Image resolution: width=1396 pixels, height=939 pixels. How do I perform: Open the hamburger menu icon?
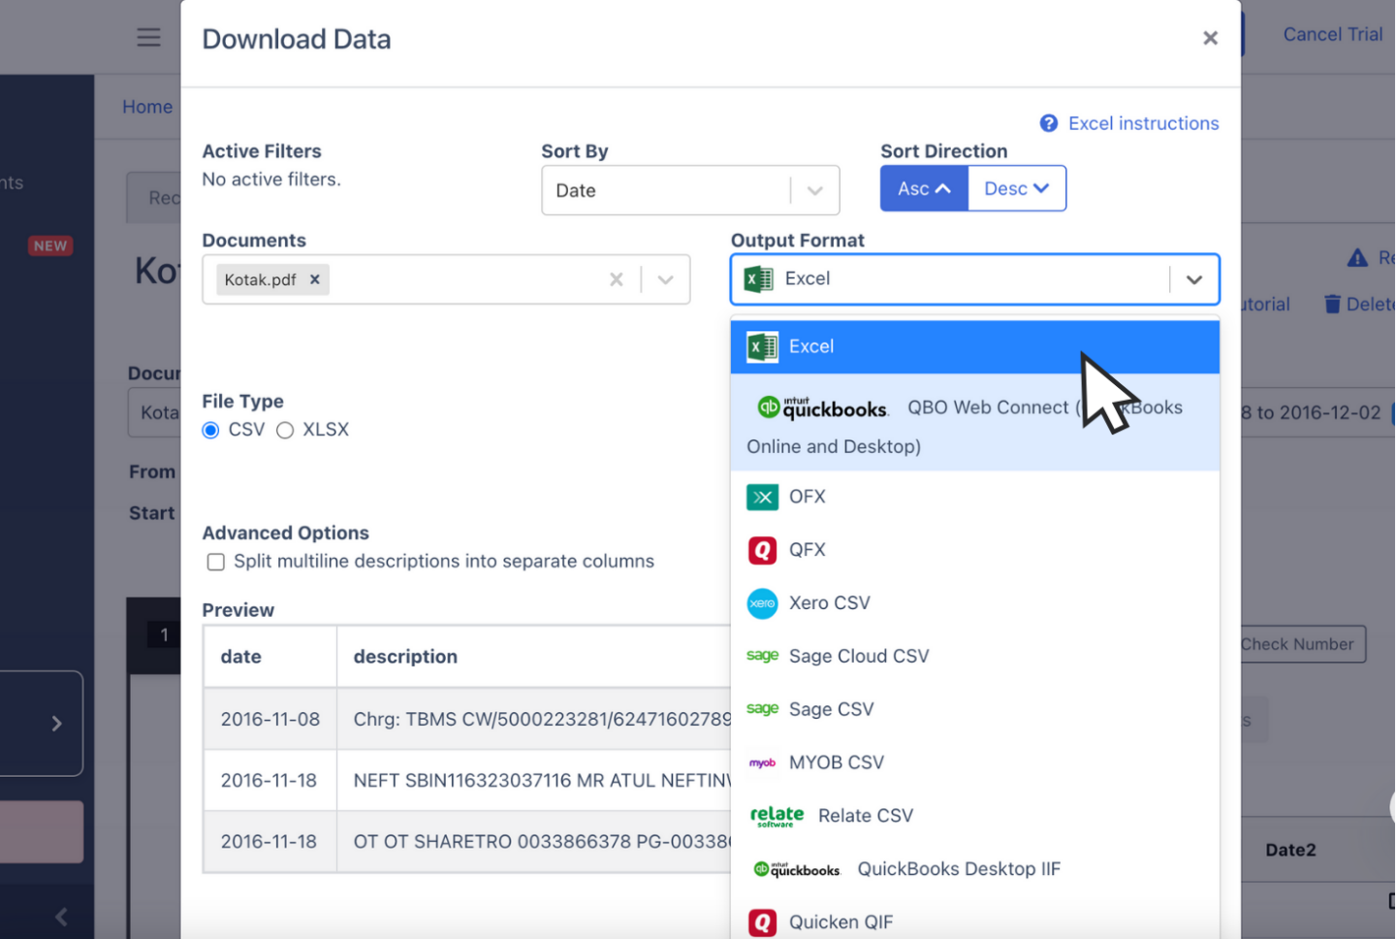click(x=148, y=38)
